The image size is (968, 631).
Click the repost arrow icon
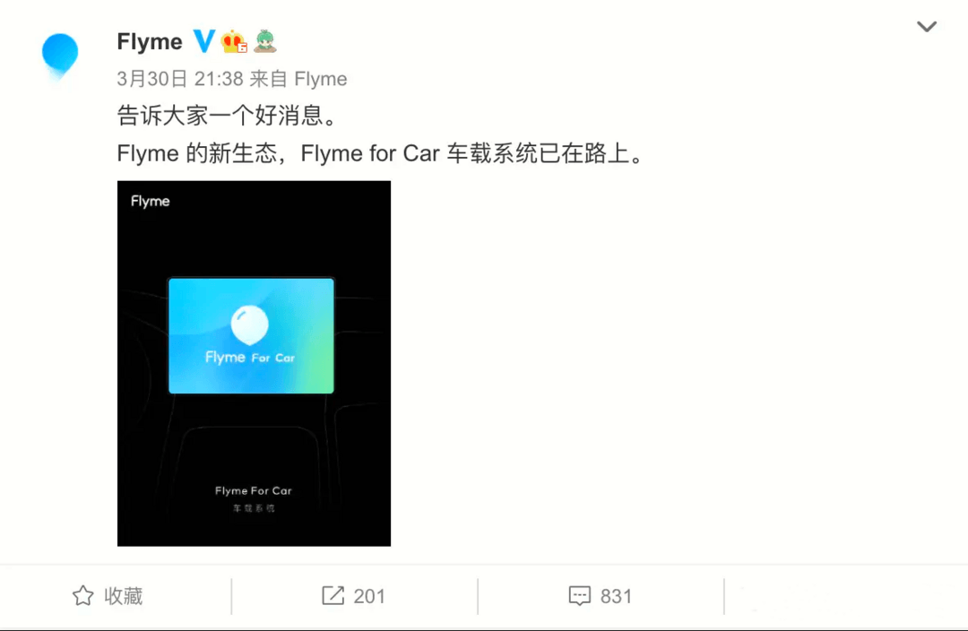pyautogui.click(x=333, y=596)
